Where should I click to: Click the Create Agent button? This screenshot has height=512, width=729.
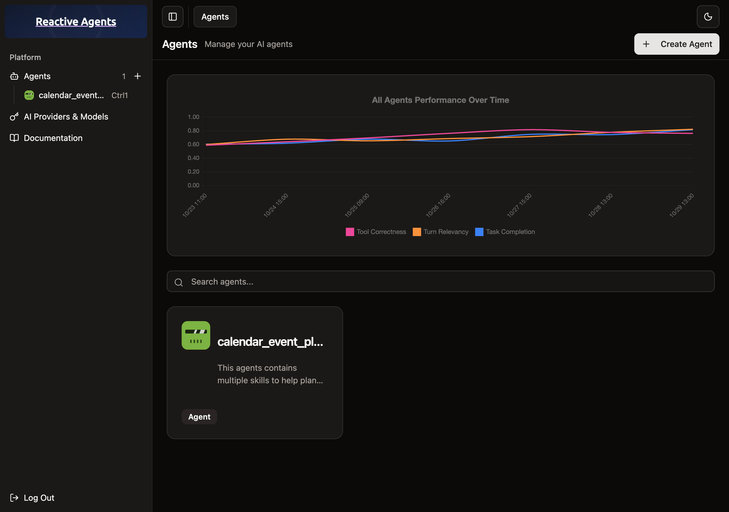677,44
